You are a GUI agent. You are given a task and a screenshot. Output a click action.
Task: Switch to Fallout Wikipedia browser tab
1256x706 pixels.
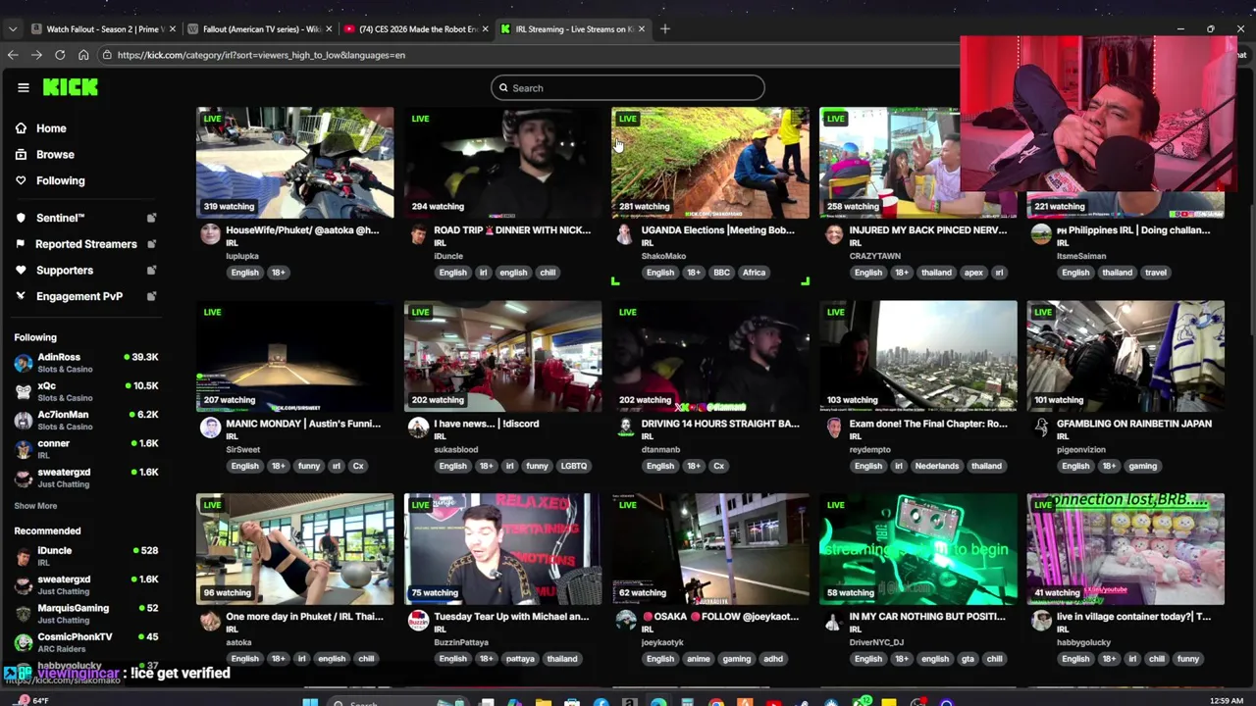pos(259,28)
